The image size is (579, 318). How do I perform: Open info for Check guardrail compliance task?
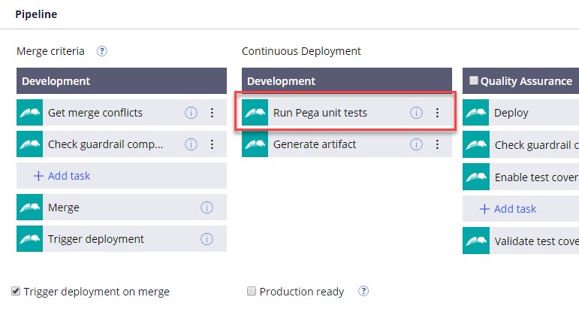tap(191, 144)
